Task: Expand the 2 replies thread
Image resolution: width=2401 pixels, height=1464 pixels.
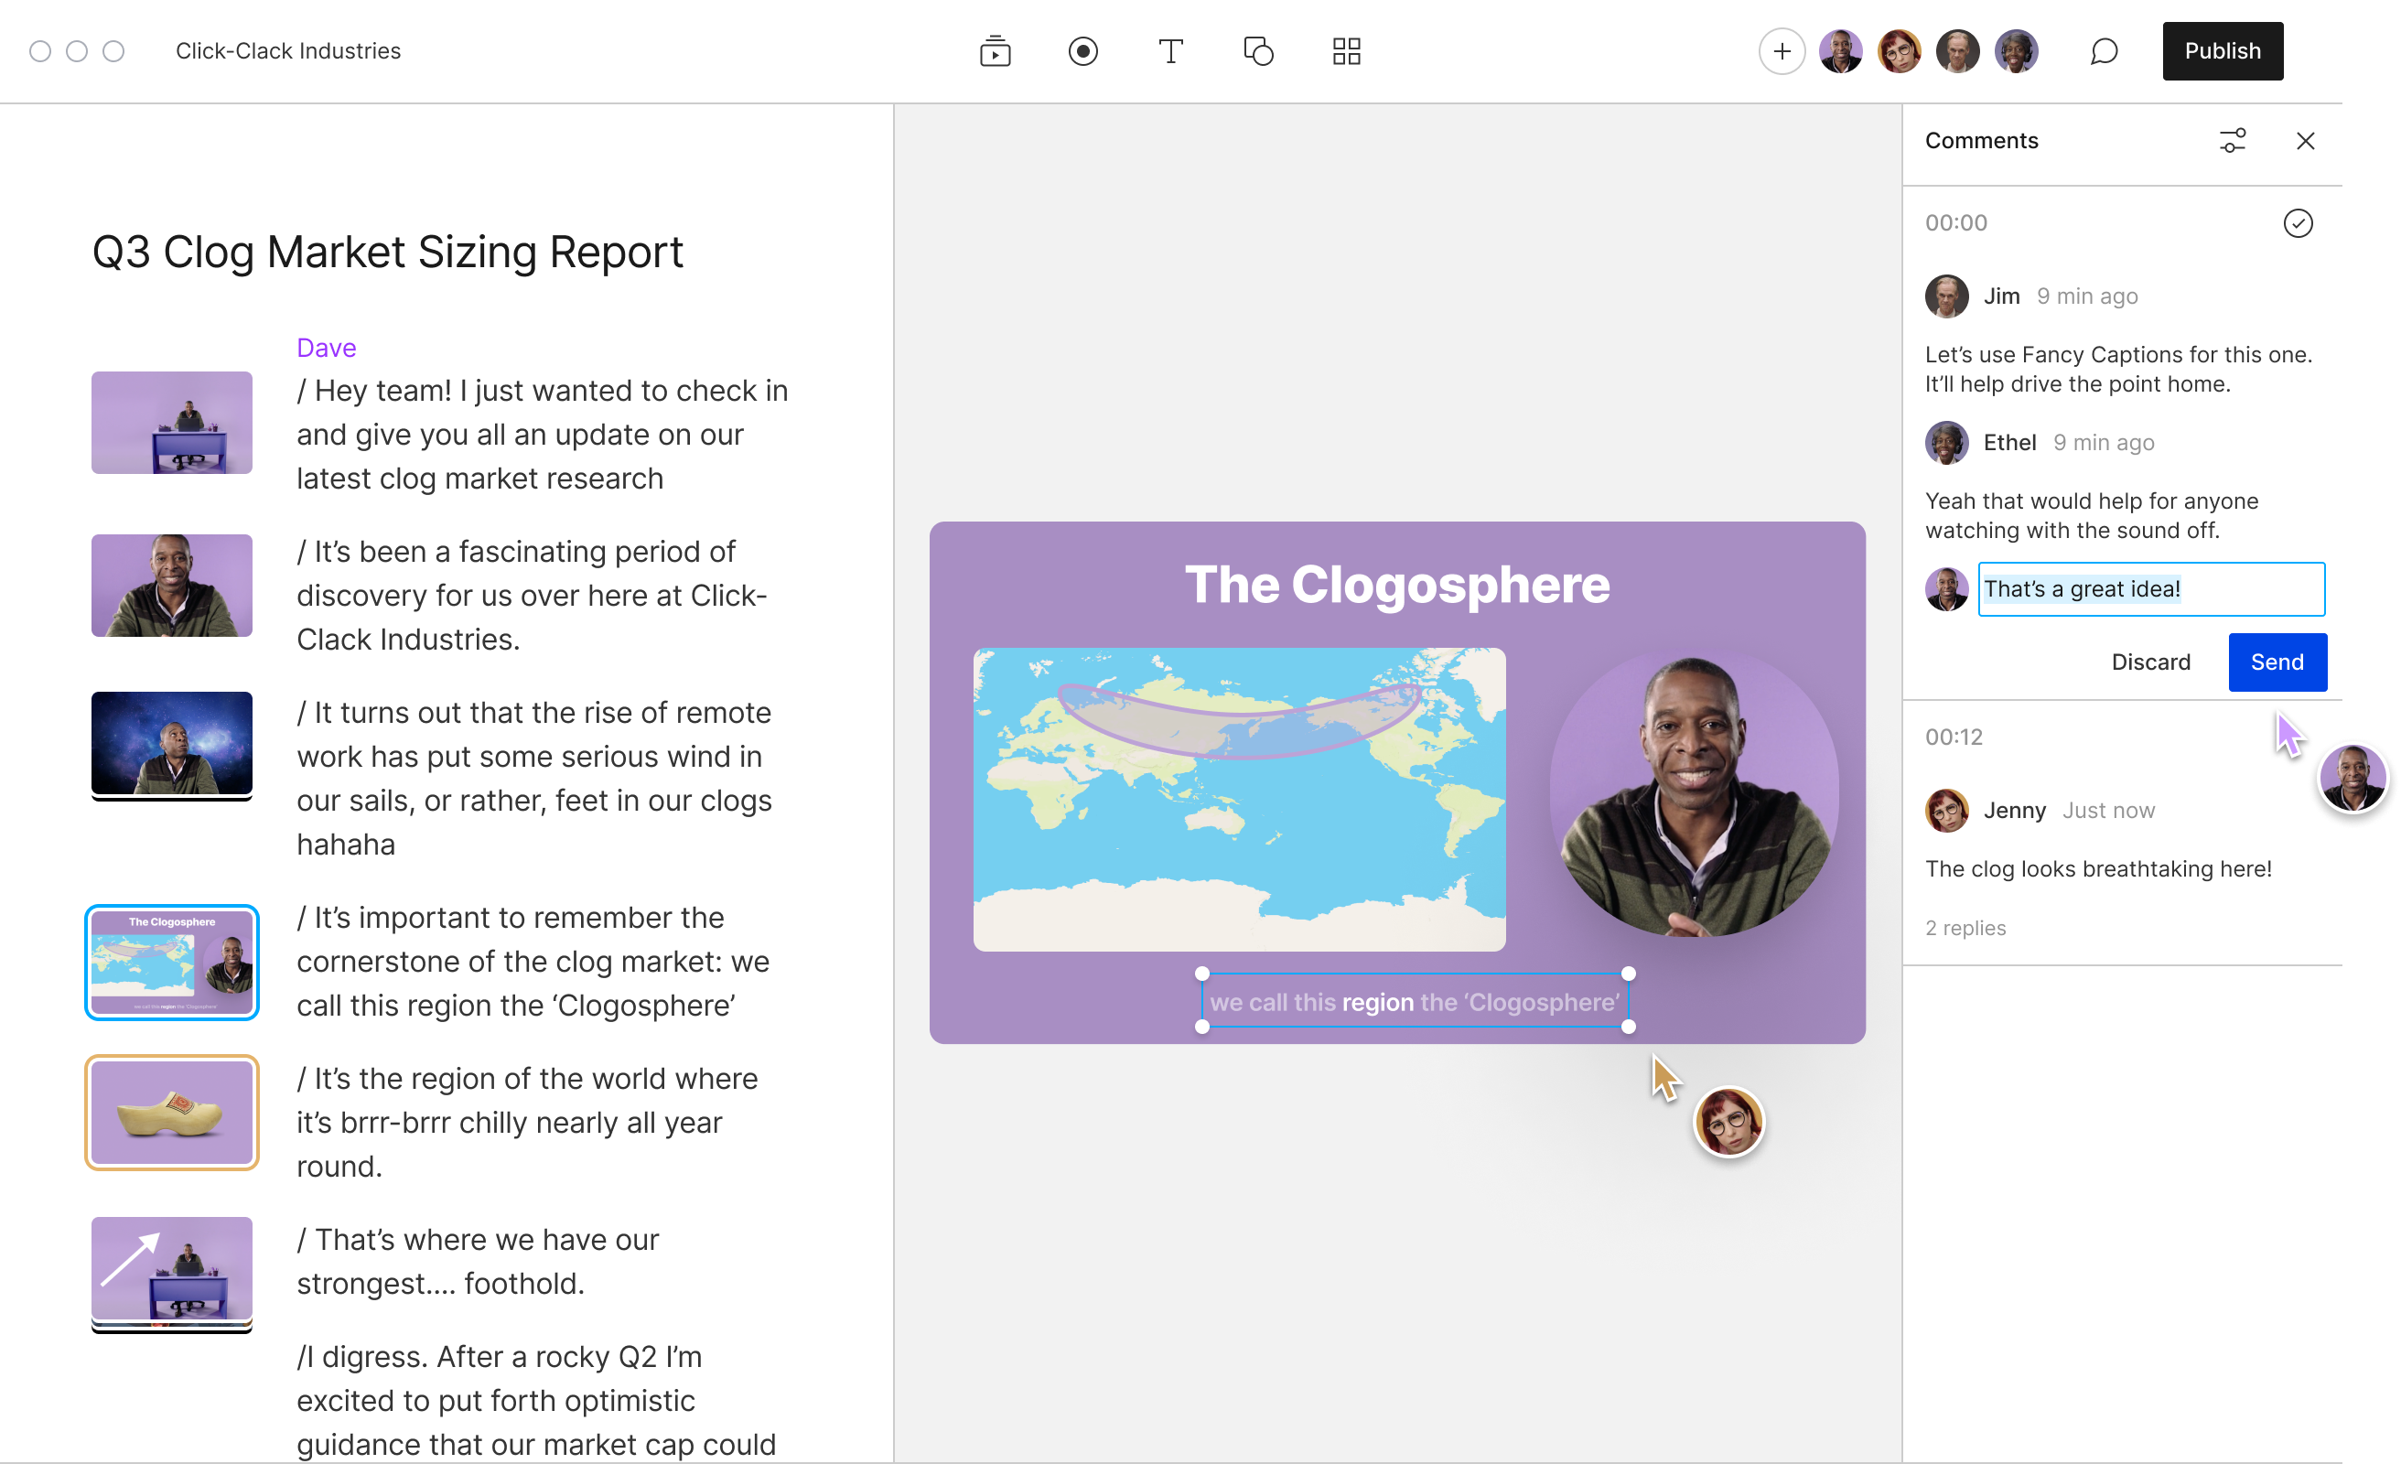Action: [1965, 928]
